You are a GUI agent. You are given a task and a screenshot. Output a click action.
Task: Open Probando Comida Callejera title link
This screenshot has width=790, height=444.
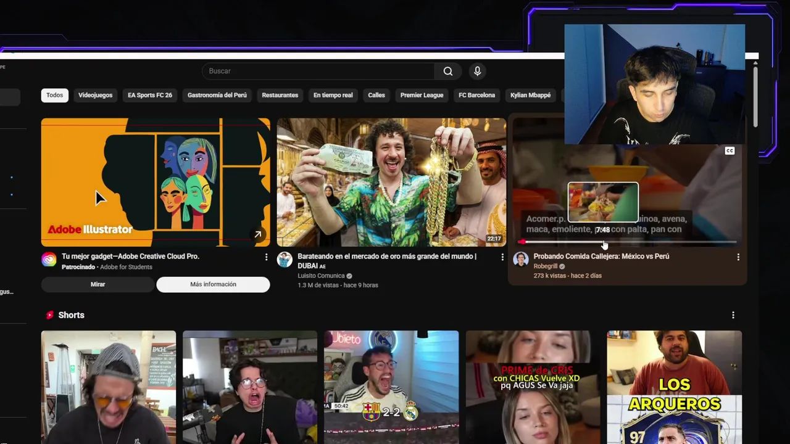pyautogui.click(x=601, y=257)
